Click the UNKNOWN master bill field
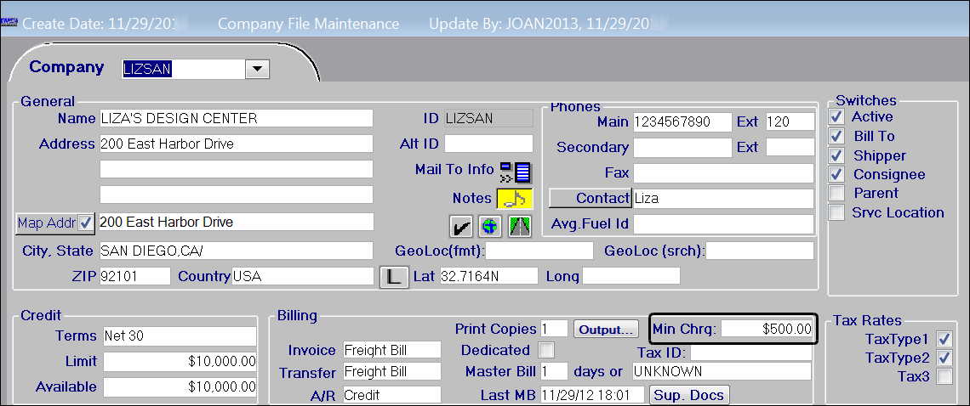 (722, 371)
